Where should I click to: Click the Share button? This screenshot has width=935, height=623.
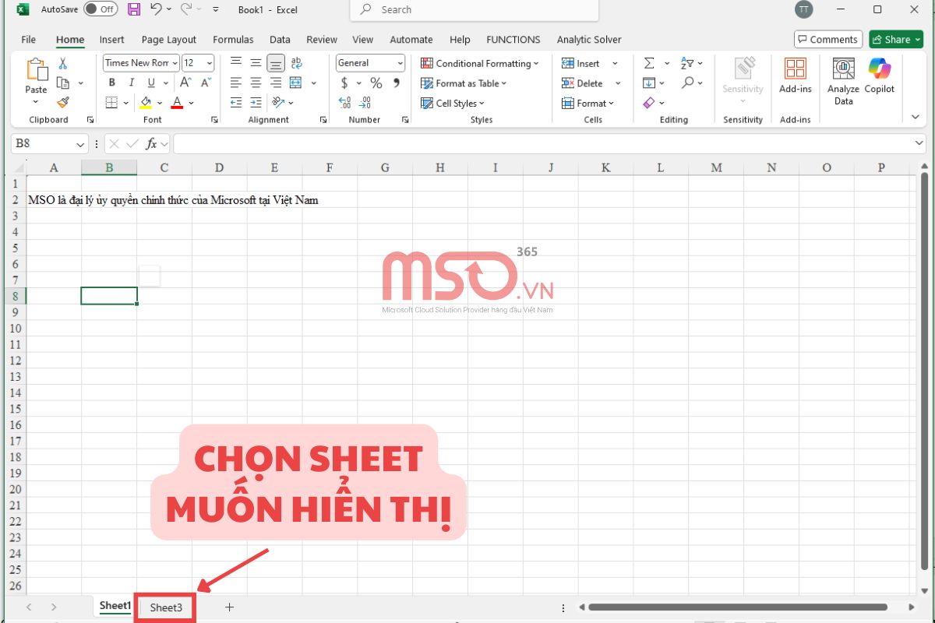(896, 40)
